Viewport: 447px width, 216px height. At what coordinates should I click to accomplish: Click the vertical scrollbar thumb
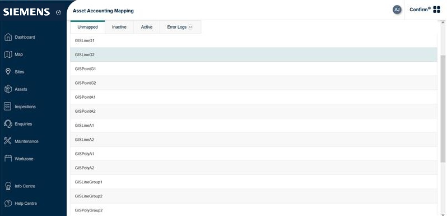click(443, 109)
